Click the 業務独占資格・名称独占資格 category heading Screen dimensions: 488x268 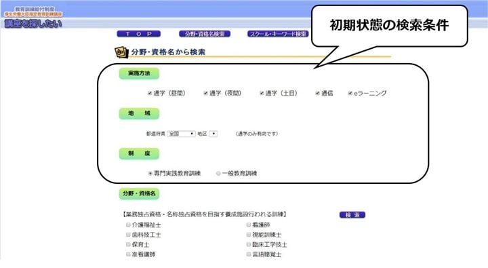204,214
